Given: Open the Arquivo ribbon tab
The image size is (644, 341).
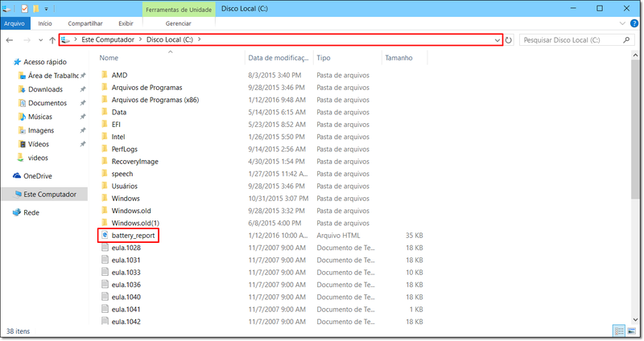Looking at the screenshot, I should [14, 24].
